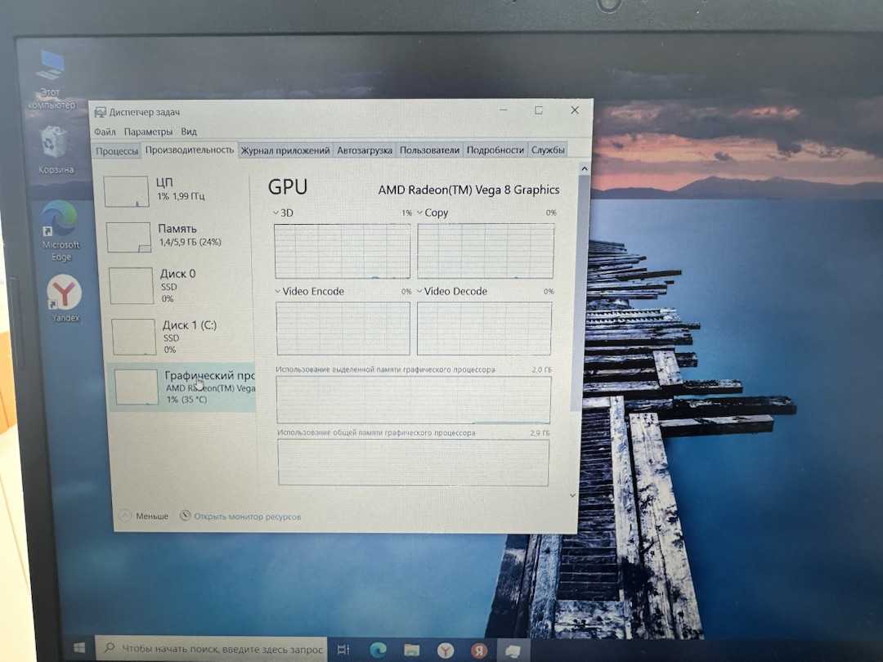Switch to the Автозагрузка tab
883x662 pixels.
pos(365,150)
